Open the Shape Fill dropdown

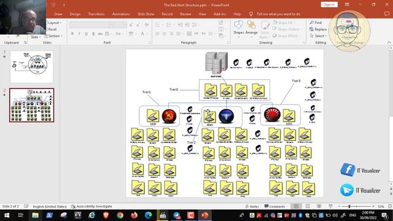284,23
